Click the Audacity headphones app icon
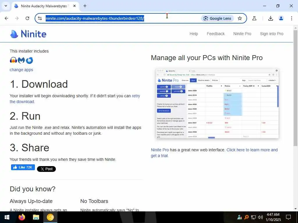 pos(13,60)
